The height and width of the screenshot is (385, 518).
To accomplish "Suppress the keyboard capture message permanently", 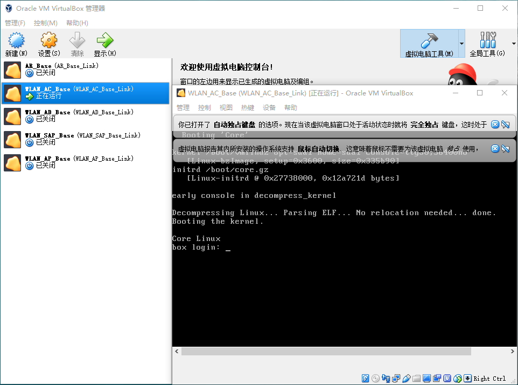I will tap(506, 125).
